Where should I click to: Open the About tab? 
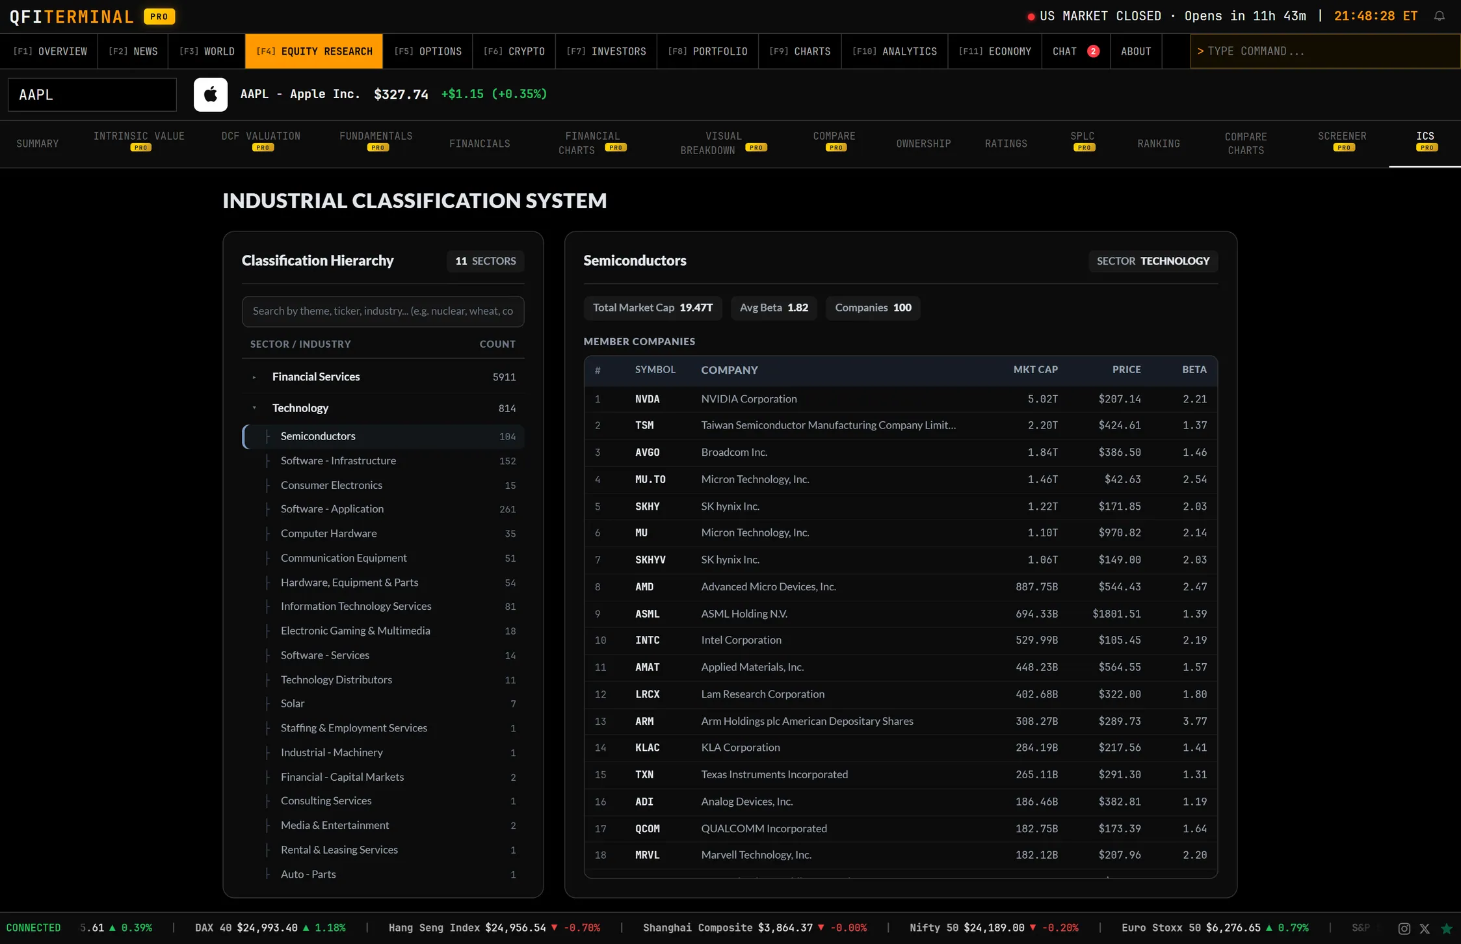coord(1136,51)
